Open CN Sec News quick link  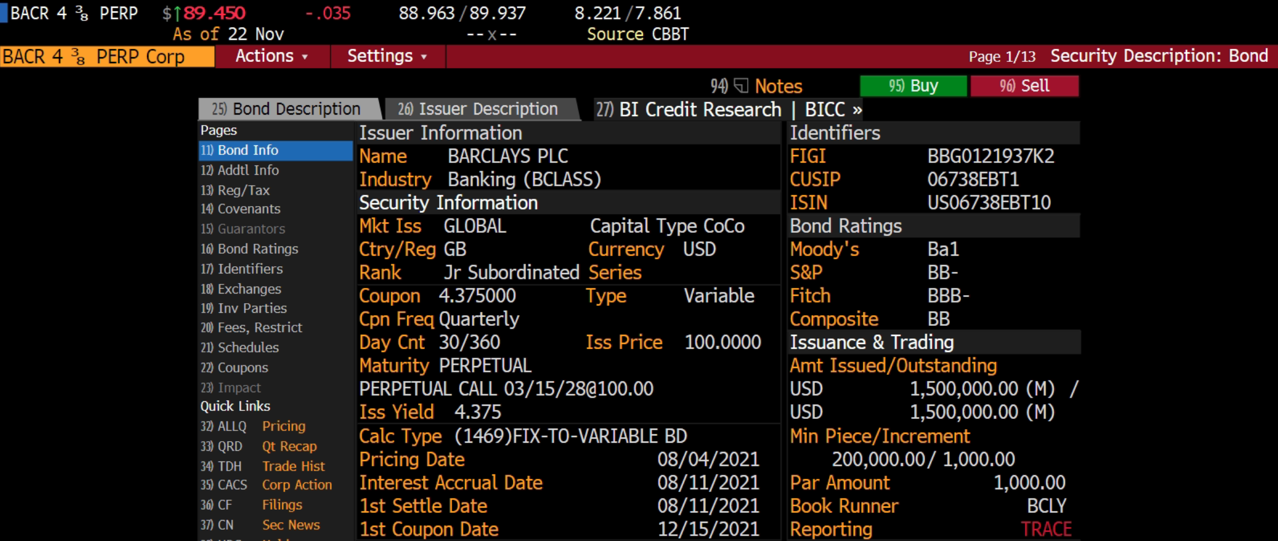[x=260, y=525]
